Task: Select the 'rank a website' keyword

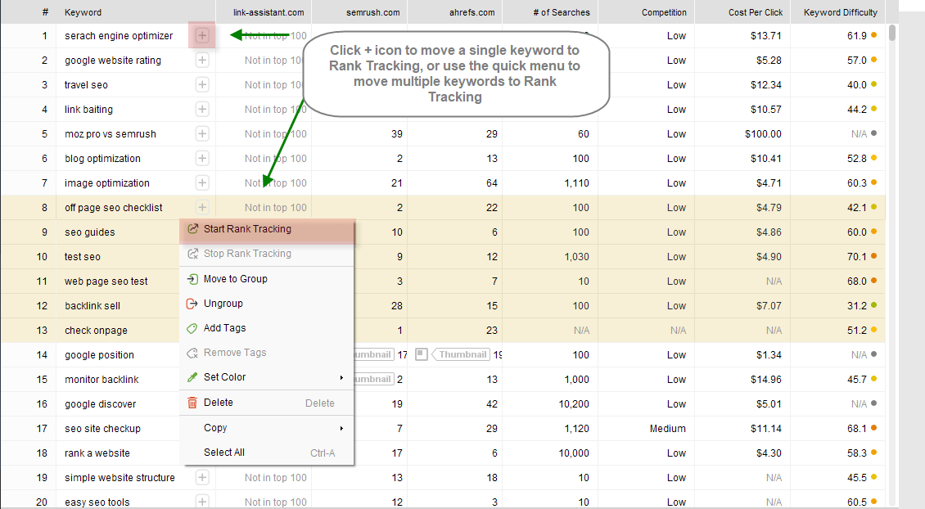Action: 97,453
